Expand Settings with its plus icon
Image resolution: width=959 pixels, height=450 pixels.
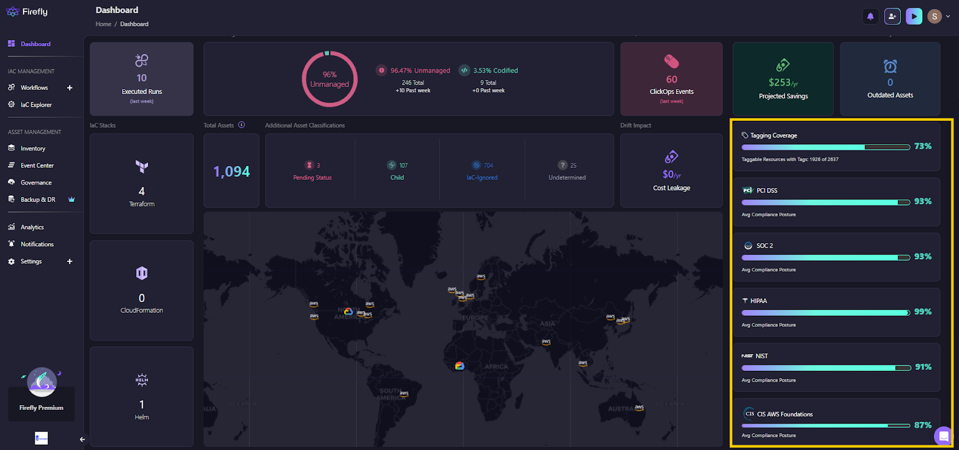(70, 261)
